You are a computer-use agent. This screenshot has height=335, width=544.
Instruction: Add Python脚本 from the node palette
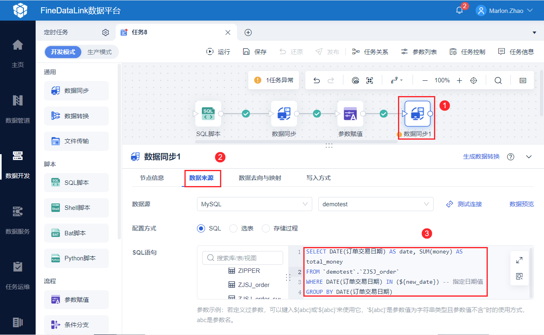pyautogui.click(x=76, y=258)
